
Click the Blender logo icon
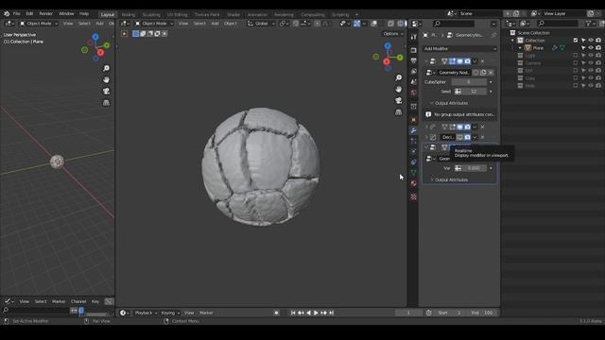click(x=7, y=13)
